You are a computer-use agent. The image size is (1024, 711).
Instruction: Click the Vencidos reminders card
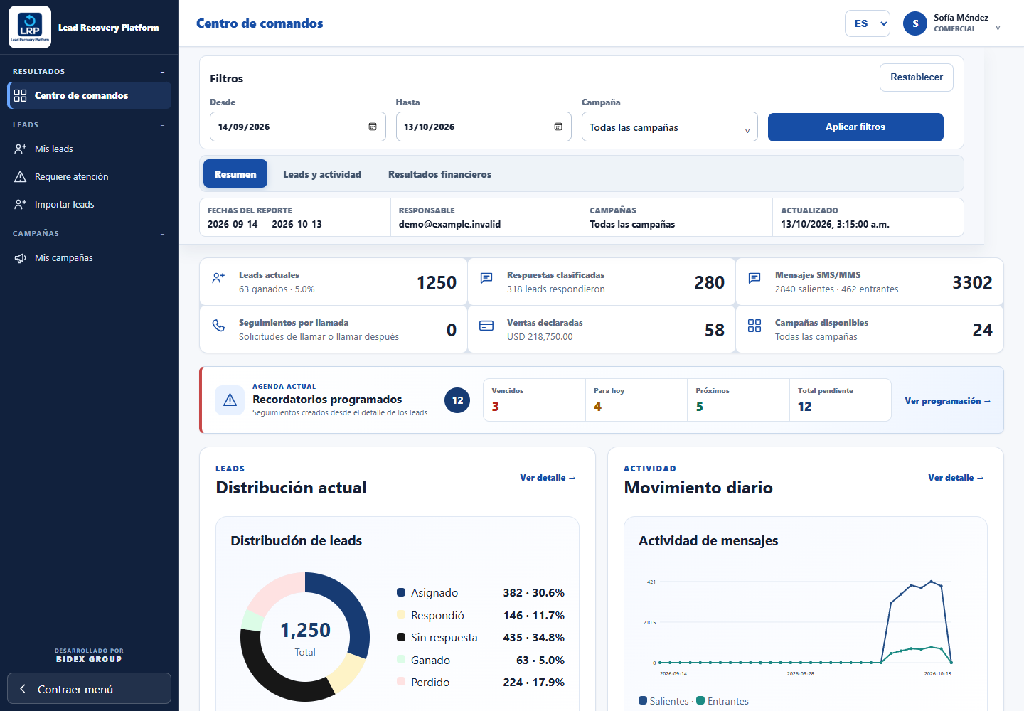point(534,400)
